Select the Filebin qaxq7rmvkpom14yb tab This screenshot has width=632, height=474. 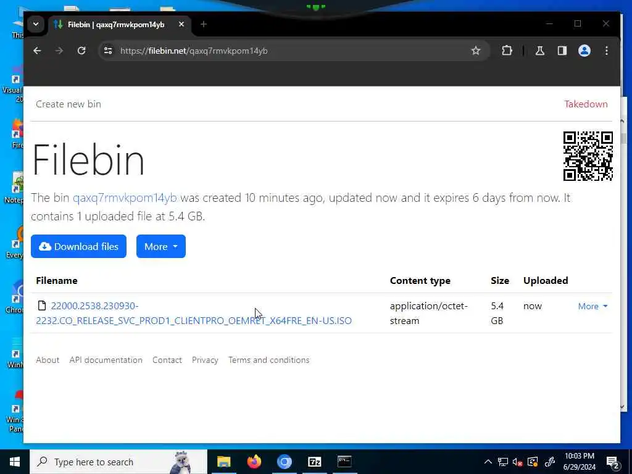(117, 25)
